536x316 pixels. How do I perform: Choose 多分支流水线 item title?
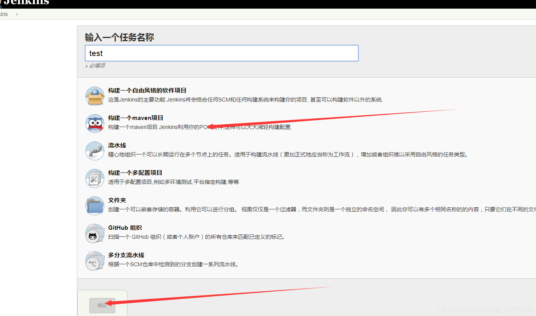[x=126, y=255]
